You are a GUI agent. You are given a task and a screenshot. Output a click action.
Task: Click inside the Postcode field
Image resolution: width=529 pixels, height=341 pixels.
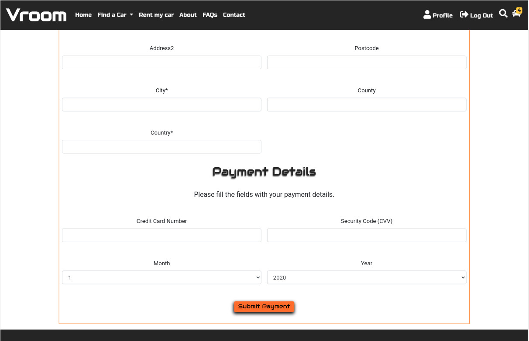pyautogui.click(x=367, y=62)
